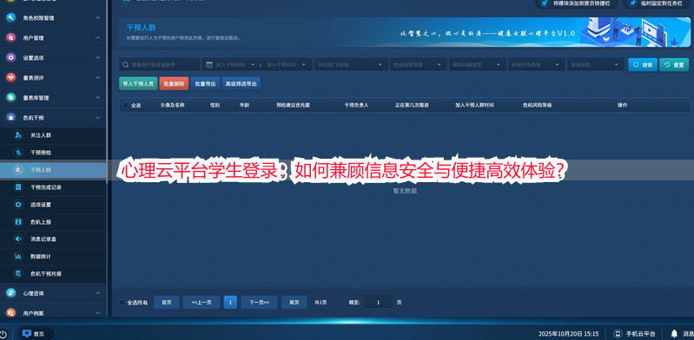Open the start 加入干预时间 date picker

235,64
